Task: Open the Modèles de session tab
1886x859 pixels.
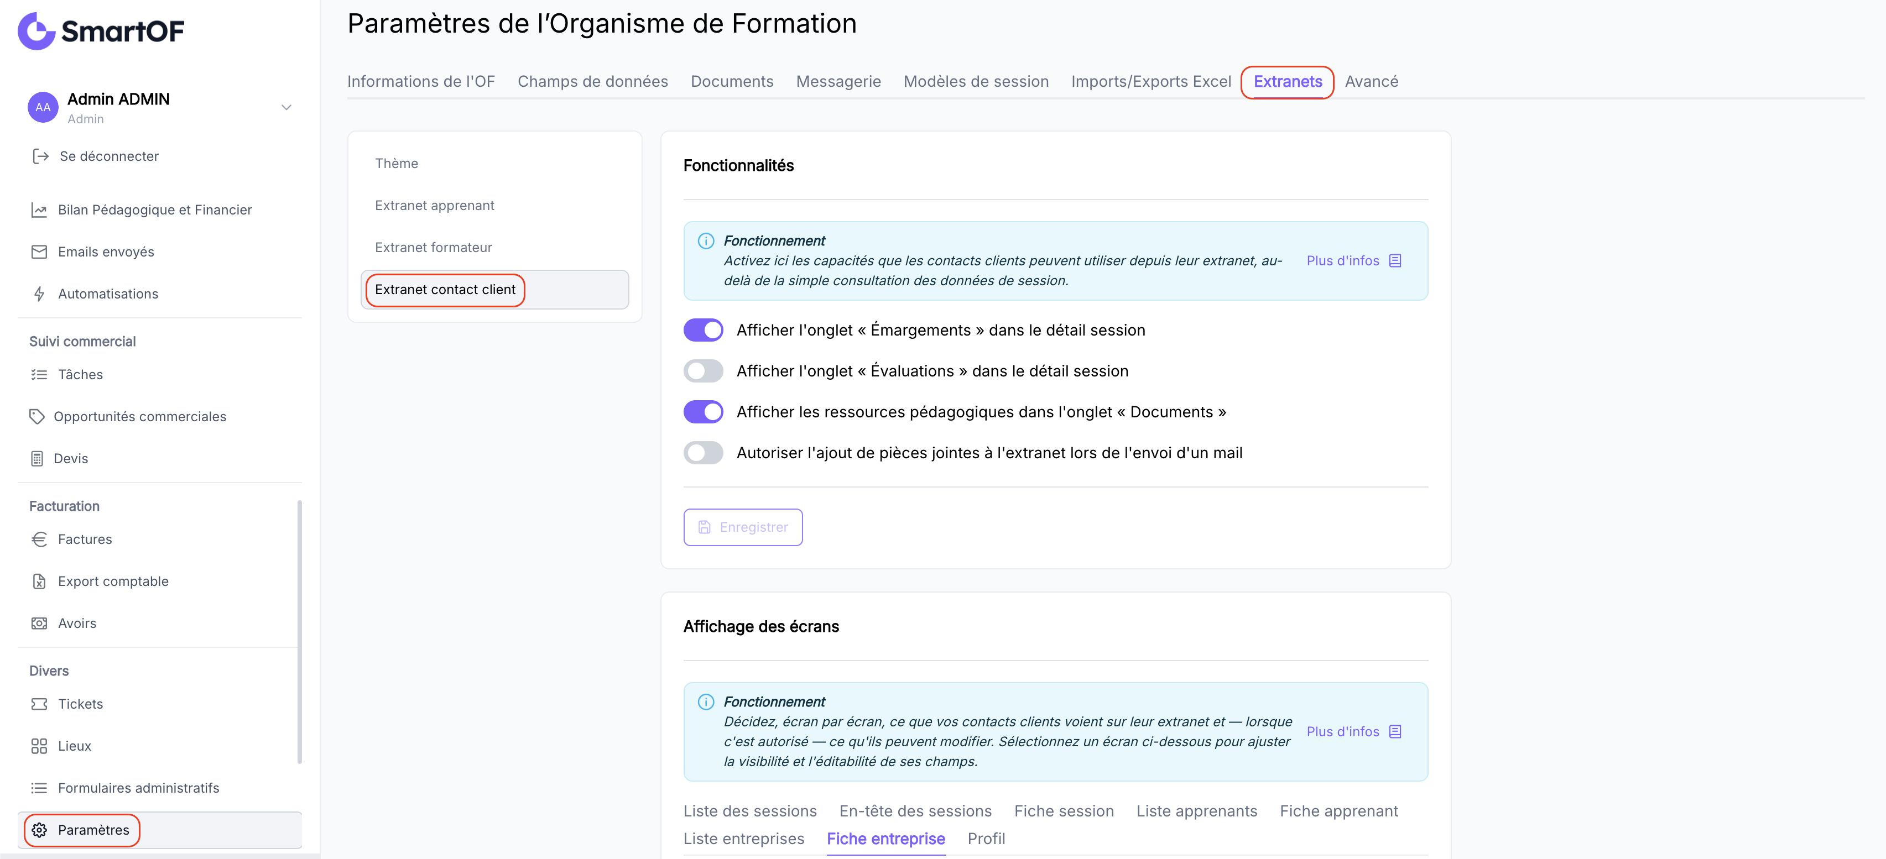Action: click(x=976, y=81)
